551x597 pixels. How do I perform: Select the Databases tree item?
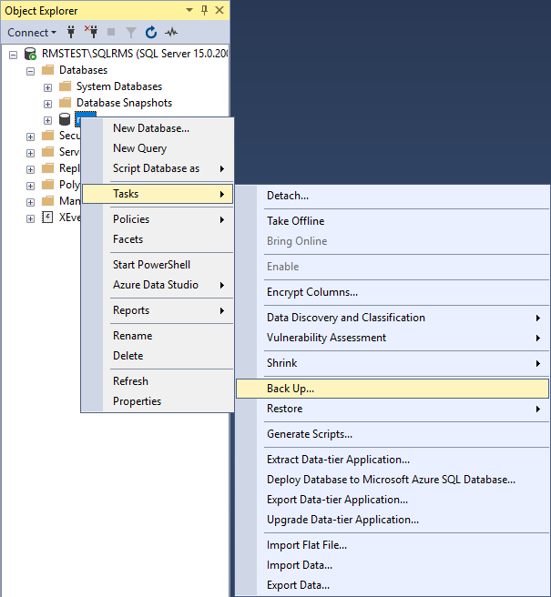[x=83, y=70]
